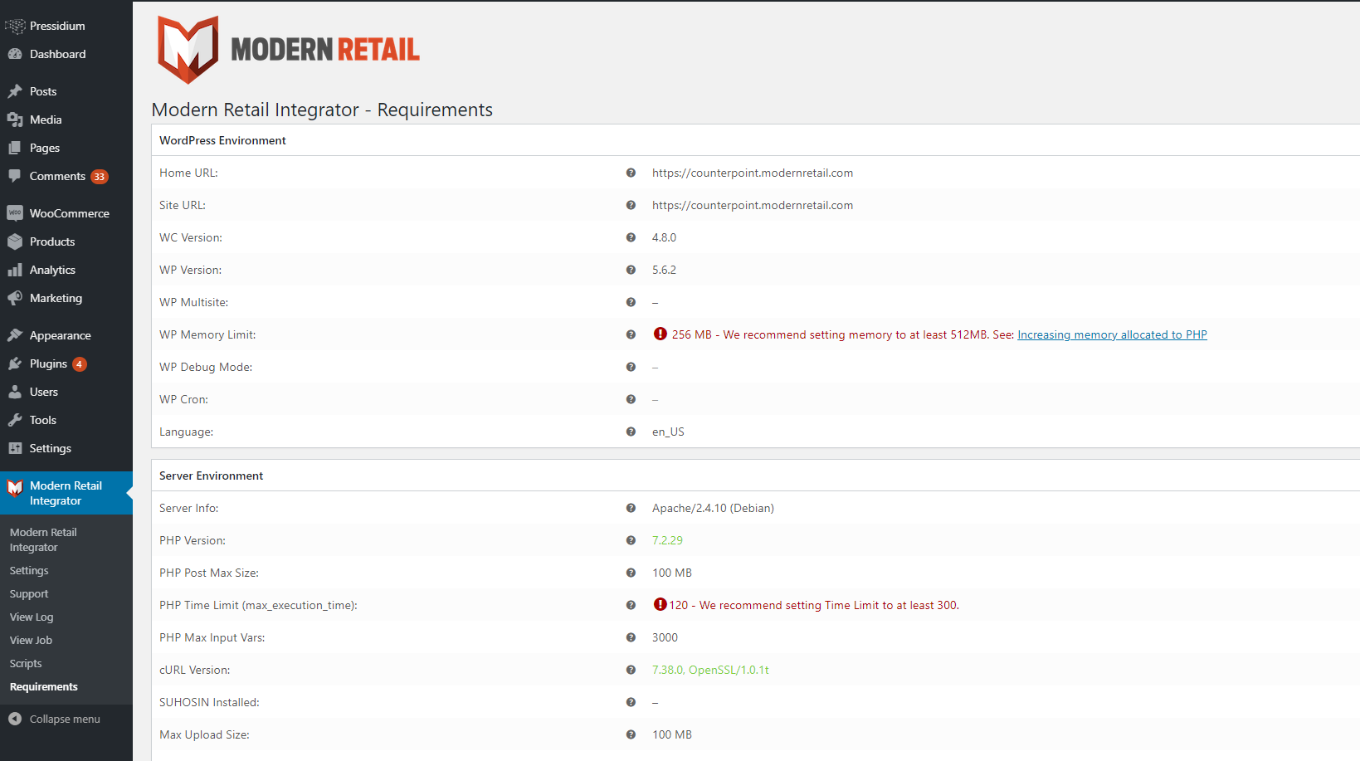Click the help icon next to PHP Time Limit
Image resolution: width=1360 pixels, height=761 pixels.
coord(631,605)
